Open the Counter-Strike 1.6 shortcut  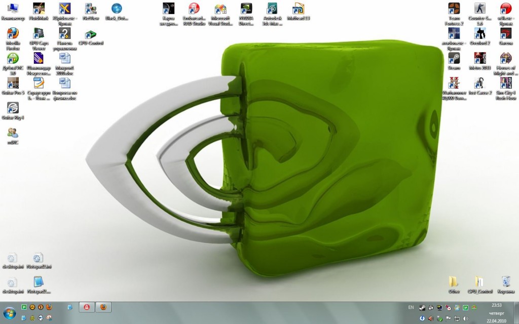pos(479,14)
